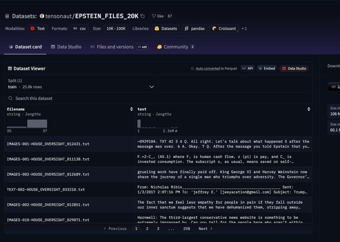Select the csv format tag
This screenshot has height=242, width=340.
(x=79, y=29)
